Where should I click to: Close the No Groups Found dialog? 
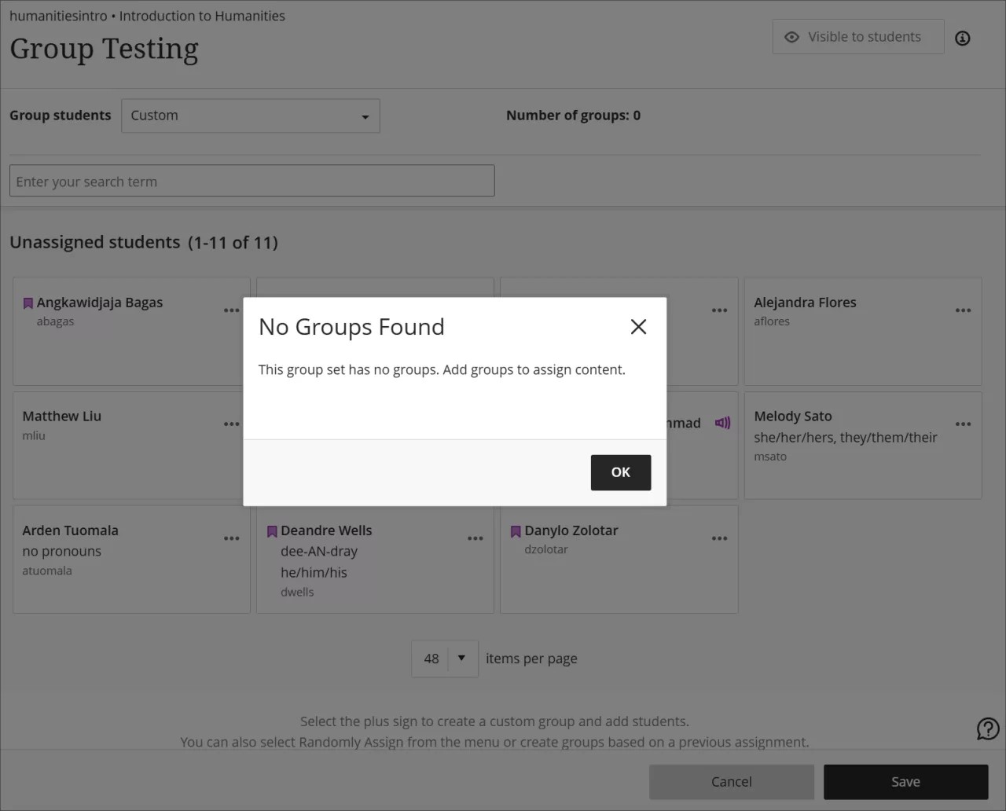(x=638, y=326)
